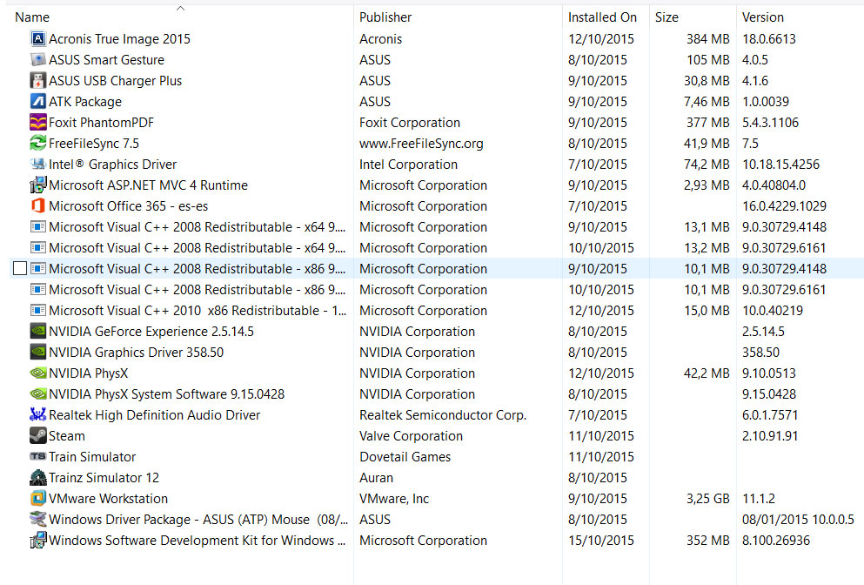Select the Realtek Audio Driver icon
This screenshot has height=585, width=864.
click(x=37, y=415)
